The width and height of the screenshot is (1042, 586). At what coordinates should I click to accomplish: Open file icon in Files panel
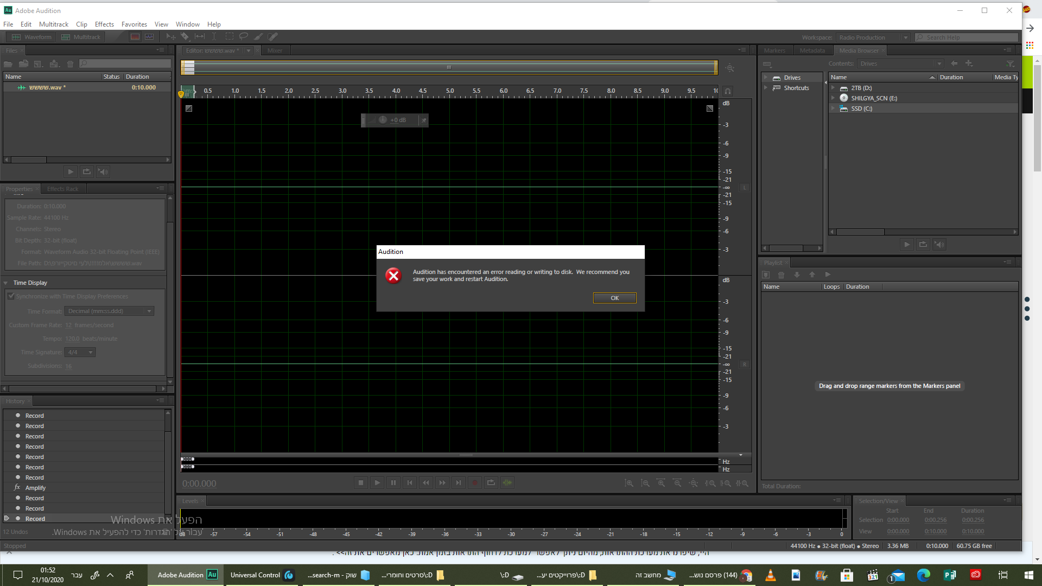(x=8, y=64)
